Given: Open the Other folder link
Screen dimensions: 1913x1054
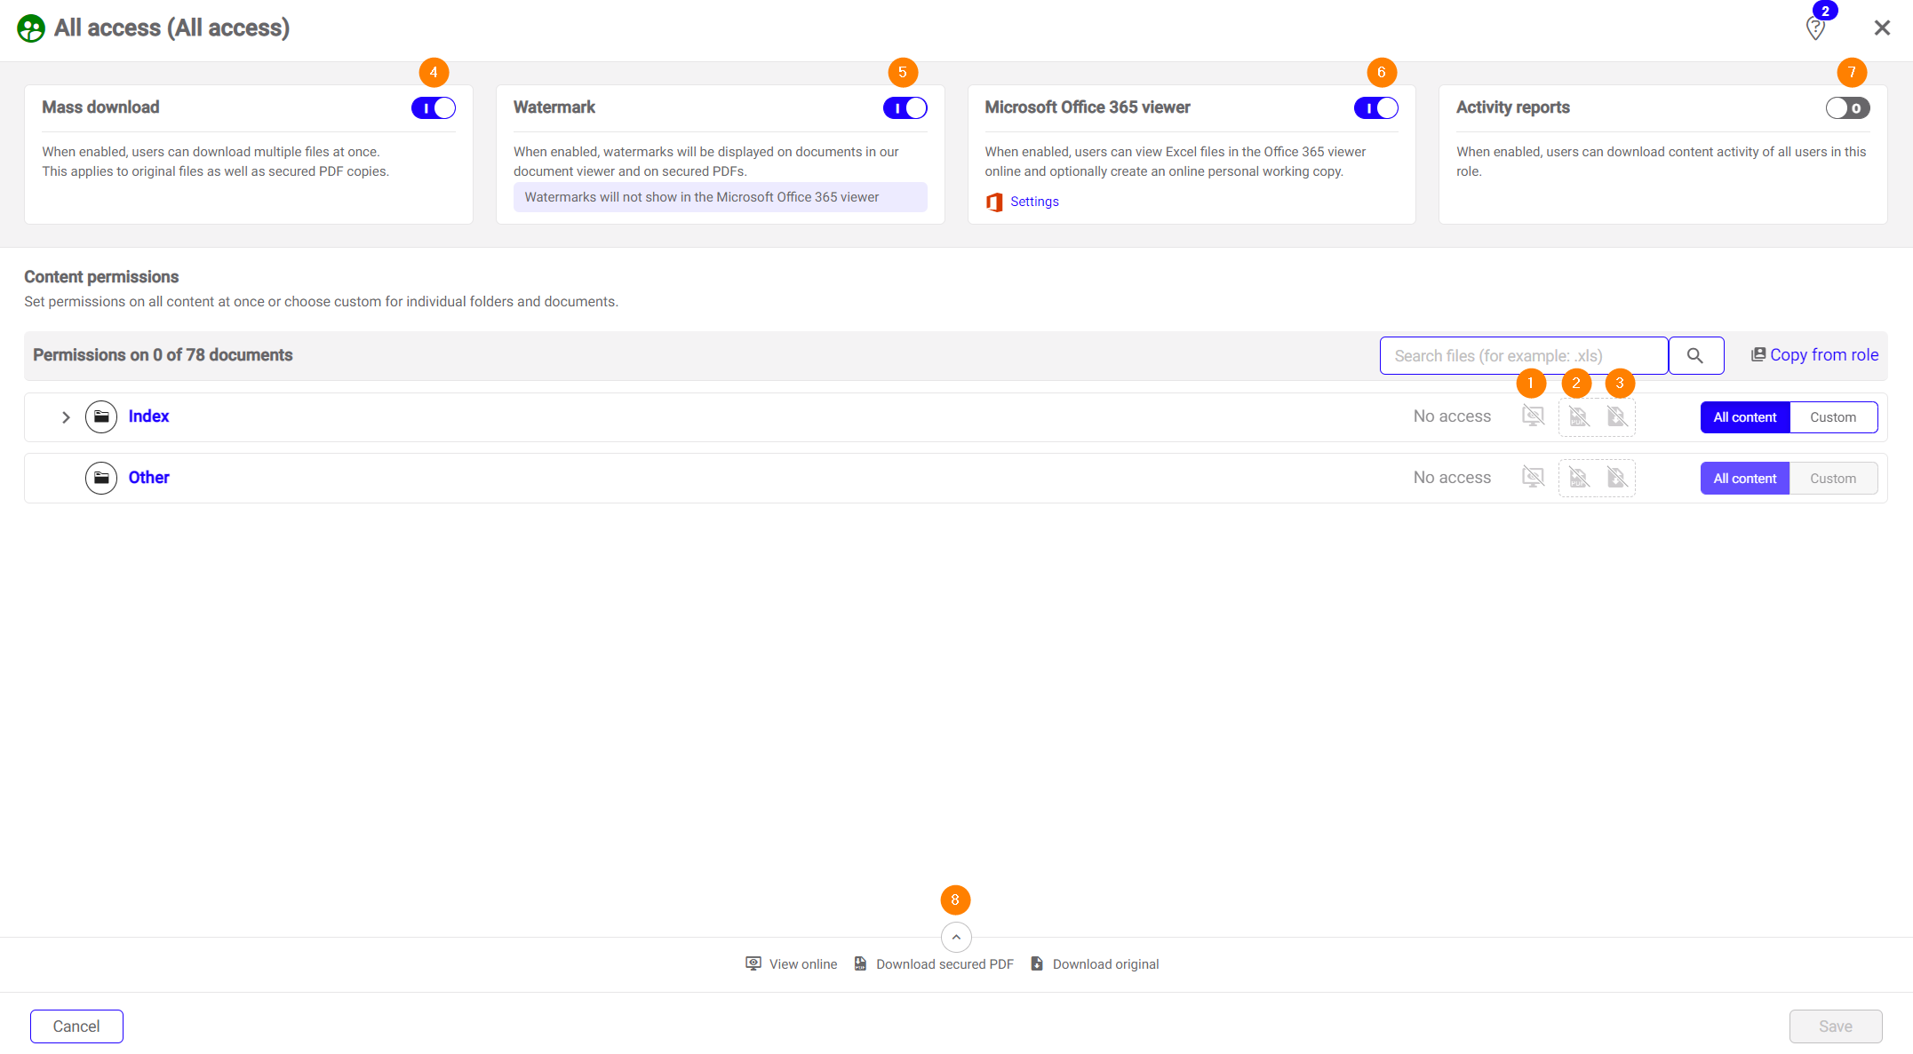Looking at the screenshot, I should (148, 478).
